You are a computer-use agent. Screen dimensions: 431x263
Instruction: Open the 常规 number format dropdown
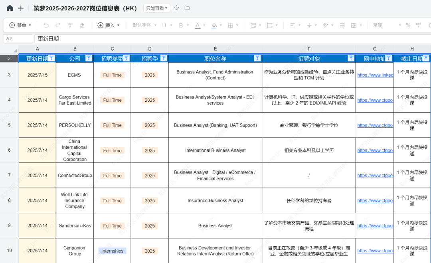pos(387,25)
